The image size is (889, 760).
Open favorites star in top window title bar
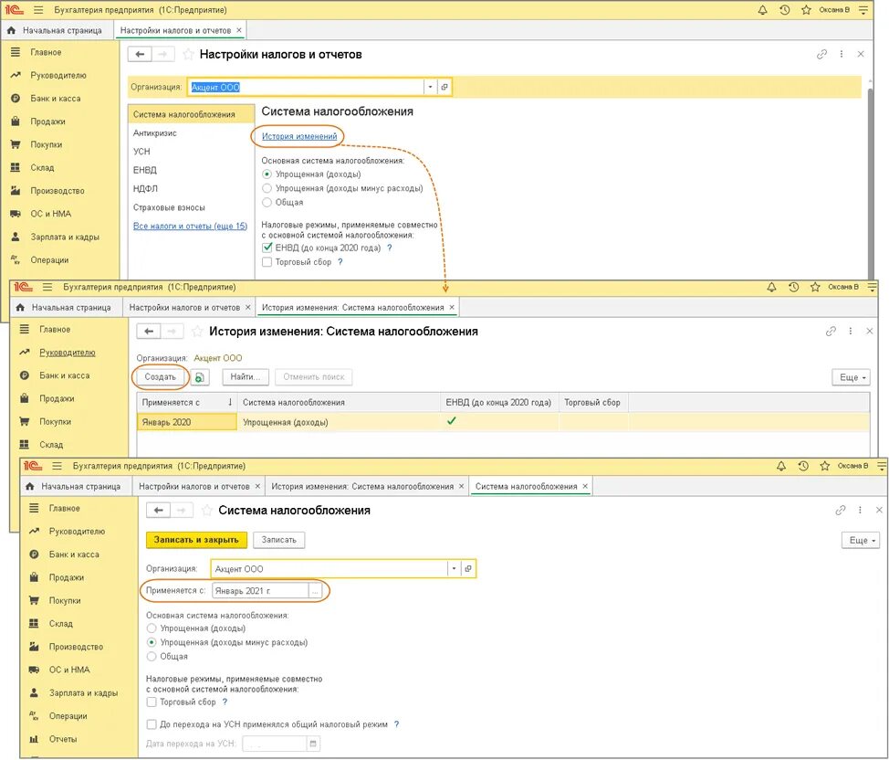[806, 10]
